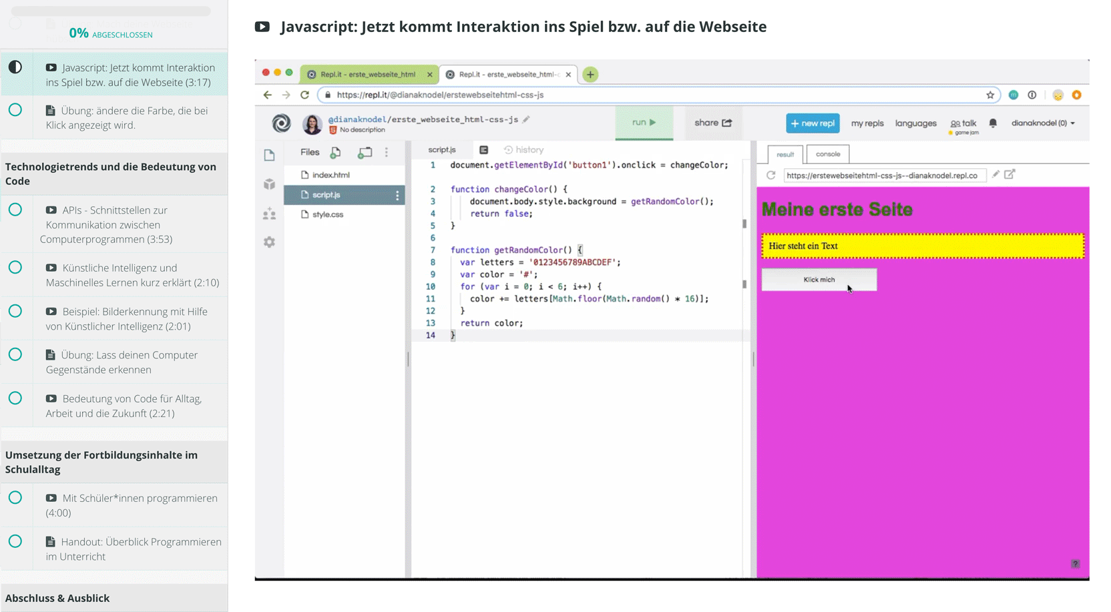
Task: Add a new folder in the Files panel
Action: pyautogui.click(x=365, y=152)
